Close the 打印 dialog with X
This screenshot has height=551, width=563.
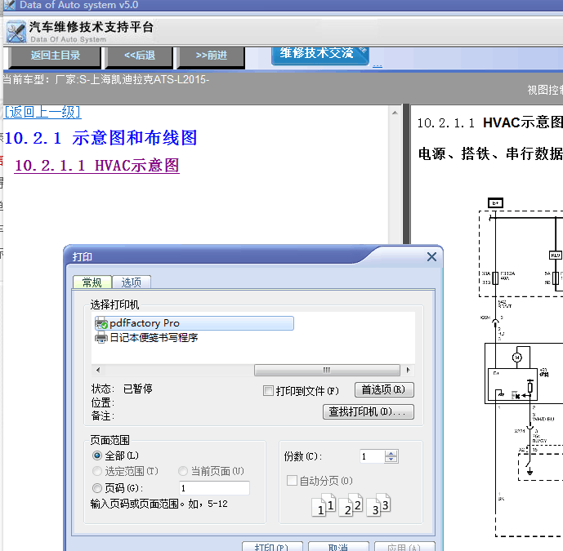431,257
